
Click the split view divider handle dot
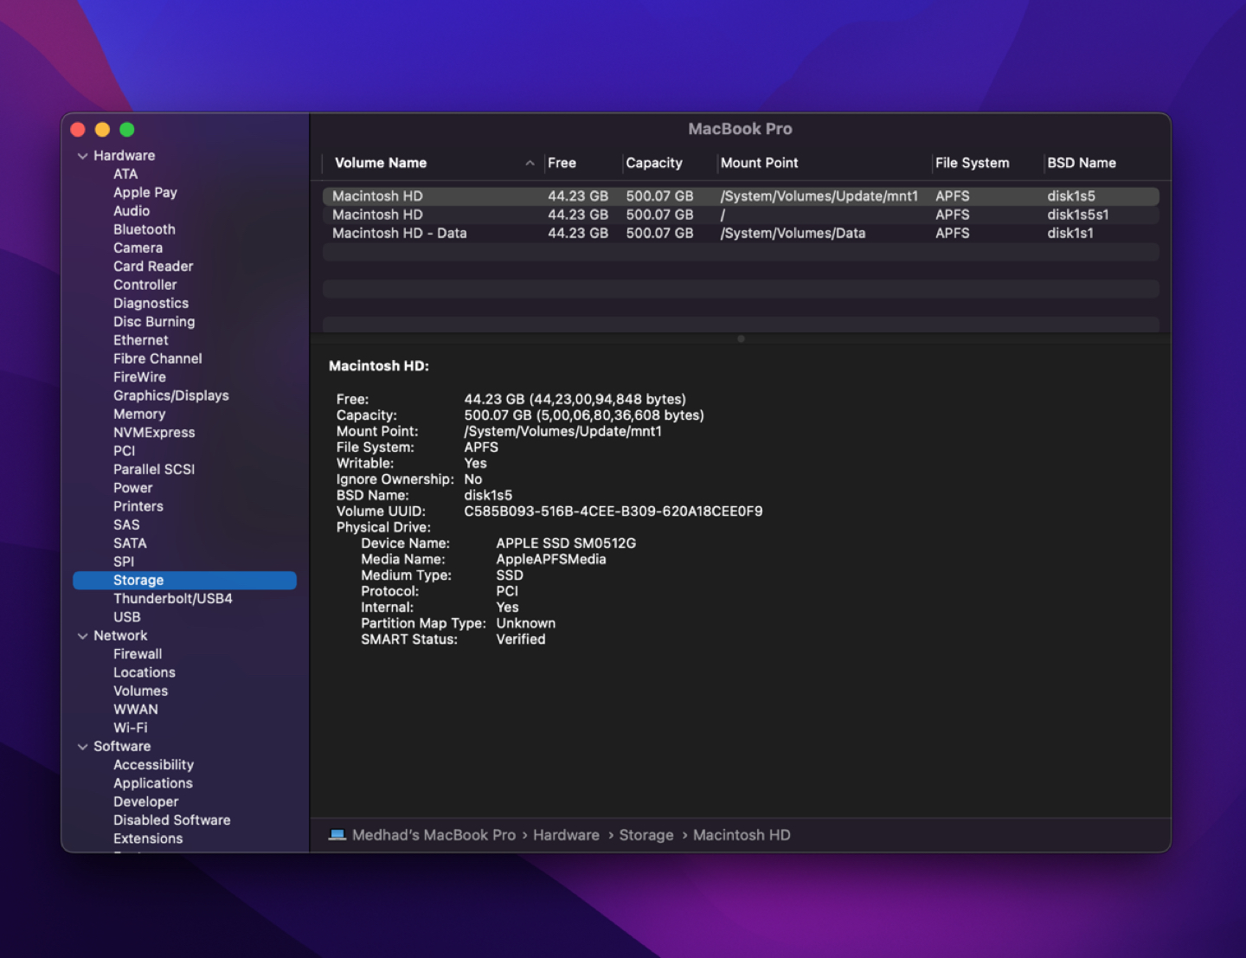(741, 339)
